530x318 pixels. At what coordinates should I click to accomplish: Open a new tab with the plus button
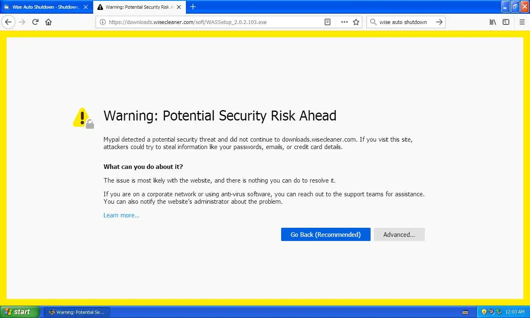coord(193,7)
